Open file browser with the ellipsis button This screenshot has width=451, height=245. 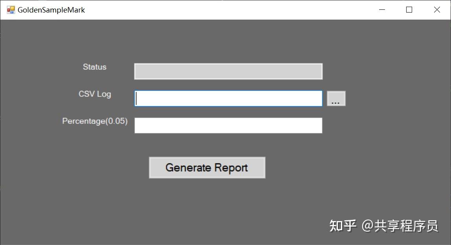[336, 99]
